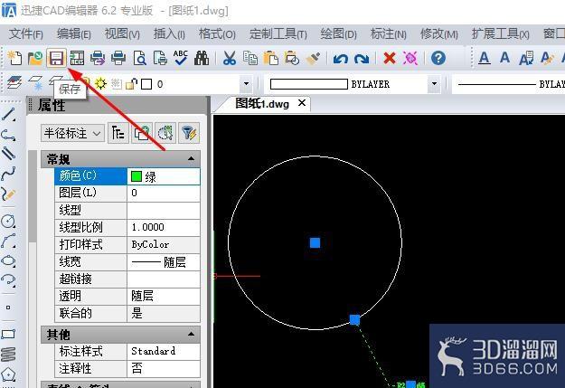Open the 格式(O) menu
Image resolution: width=565 pixels, height=388 pixels.
217,34
